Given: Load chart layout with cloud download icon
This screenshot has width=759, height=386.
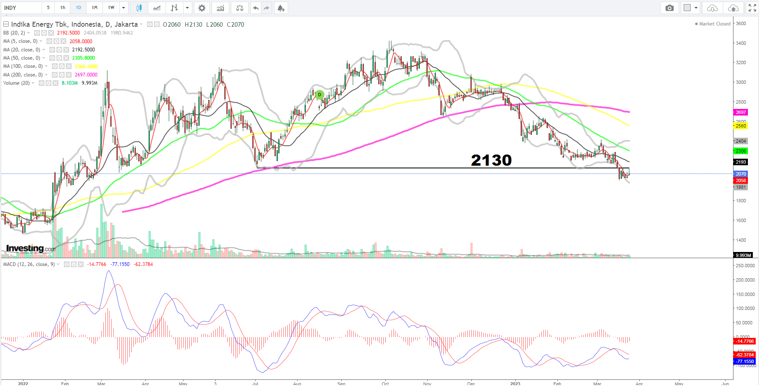Looking at the screenshot, I should 712,8.
